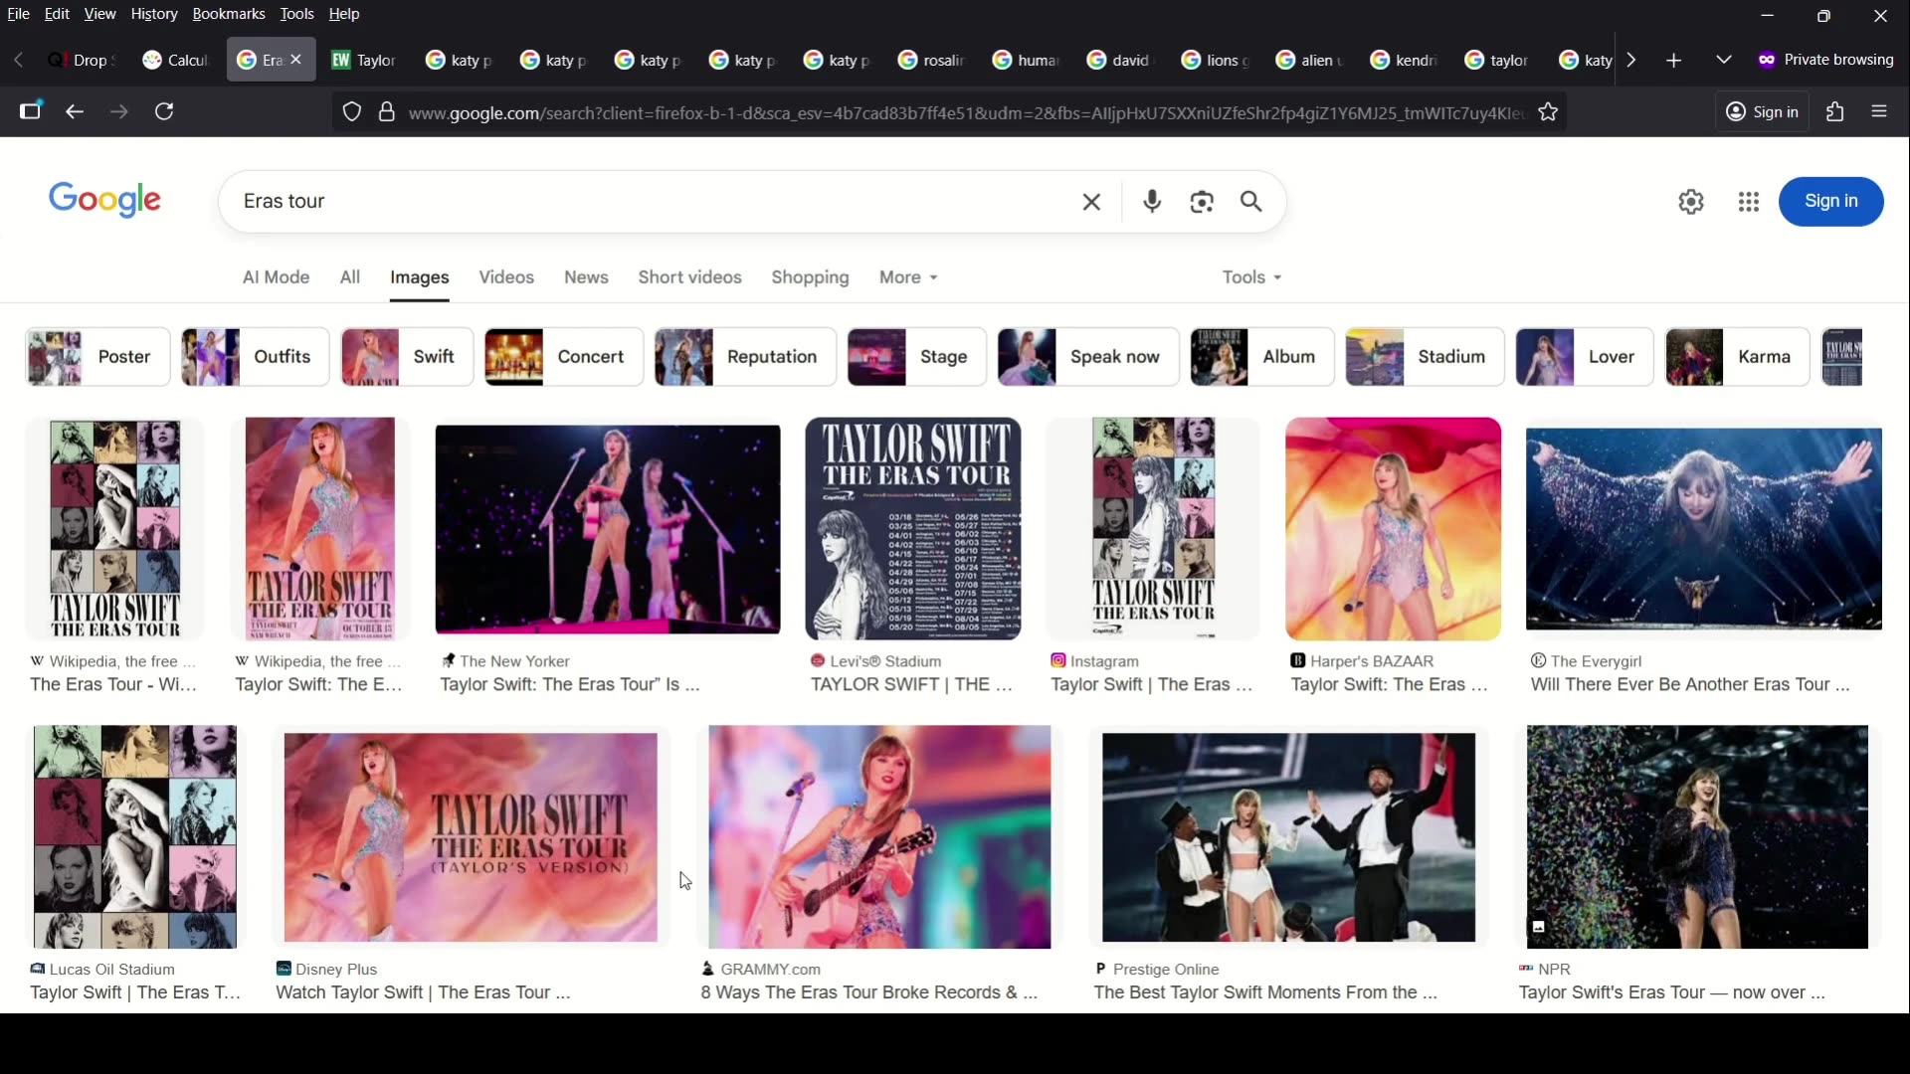
Task: Submit search with the magnifying glass icon
Action: coord(1251,202)
